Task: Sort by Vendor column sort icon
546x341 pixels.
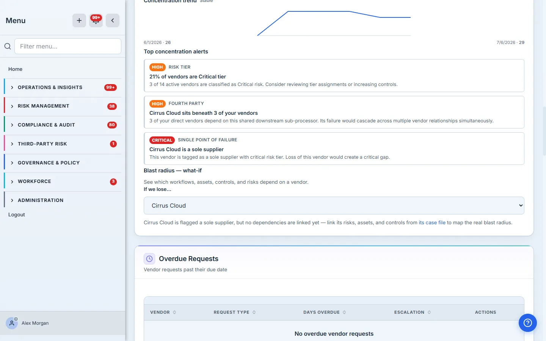Action: click(174, 312)
